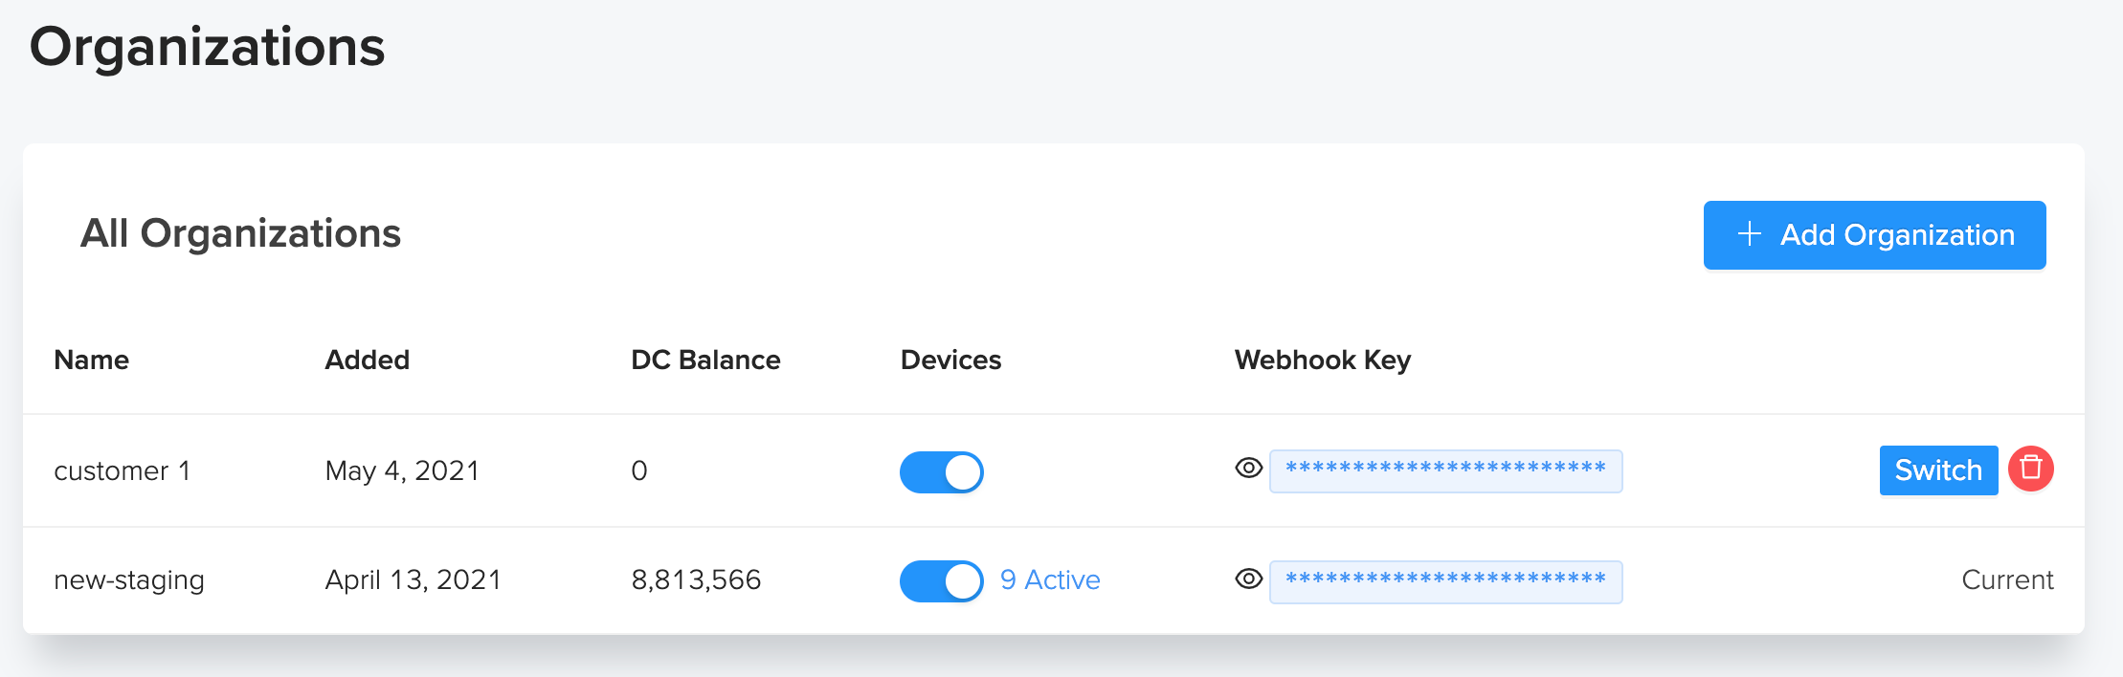Click the Devices column header

pos(950,360)
